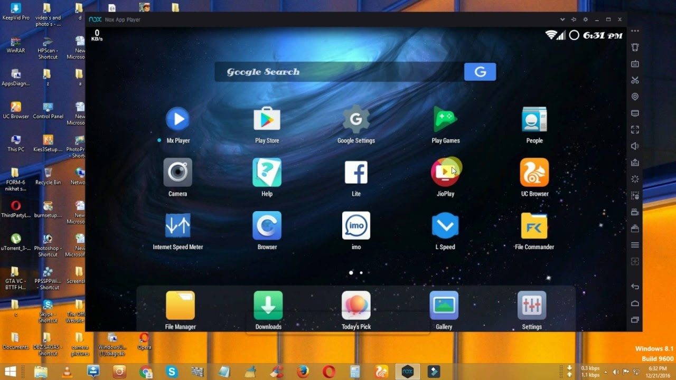Select the Documents desktop folder
This screenshot has width=676, height=380.
[x=16, y=341]
